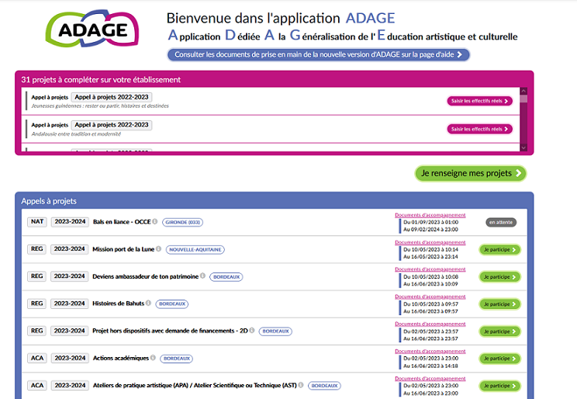Screen dimensions: 577x399
Task: Click text Andalousie entre tradition et modernité
Action: tap(76, 134)
